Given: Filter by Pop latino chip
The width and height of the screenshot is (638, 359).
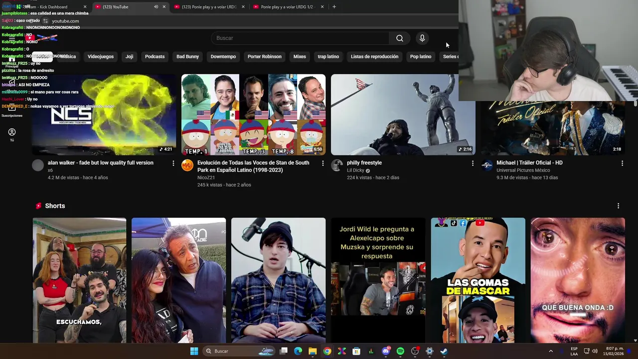Looking at the screenshot, I should click(420, 56).
